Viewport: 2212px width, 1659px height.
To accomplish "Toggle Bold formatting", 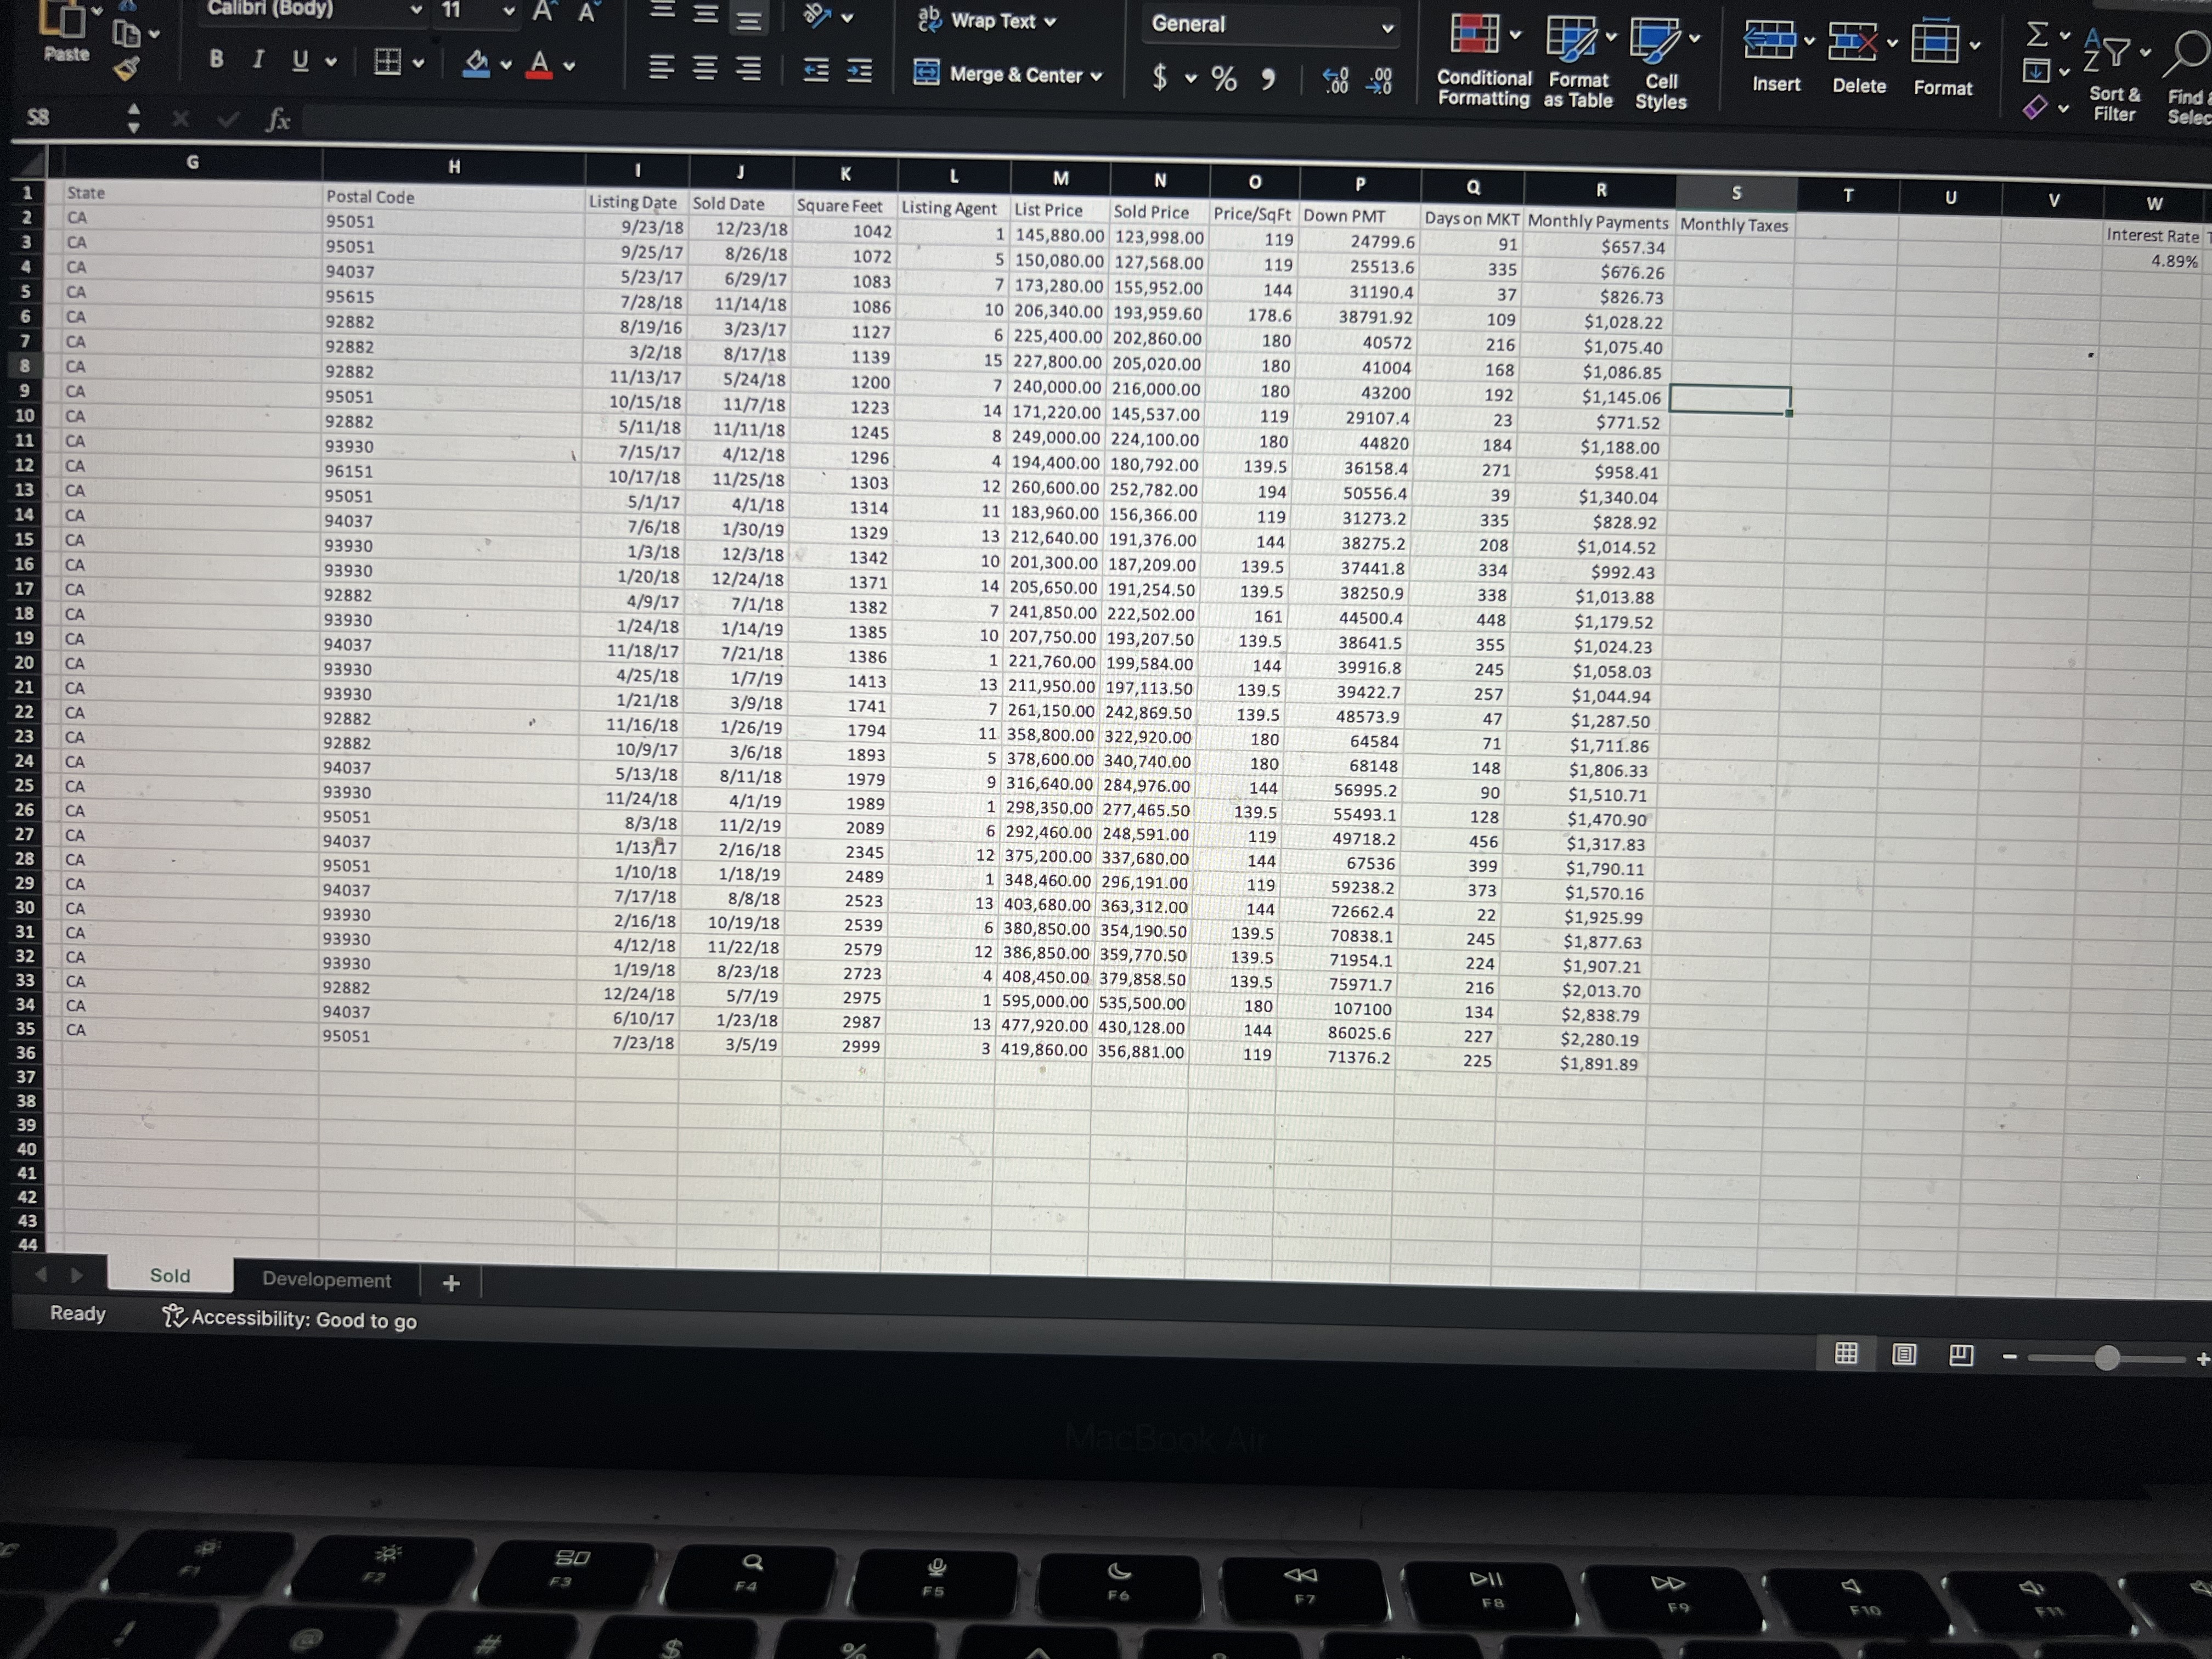I will point(216,59).
